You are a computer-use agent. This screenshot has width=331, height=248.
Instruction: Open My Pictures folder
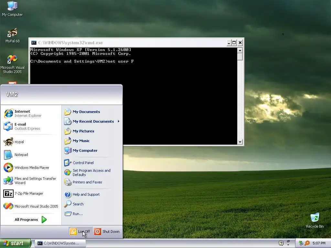pyautogui.click(x=92, y=131)
